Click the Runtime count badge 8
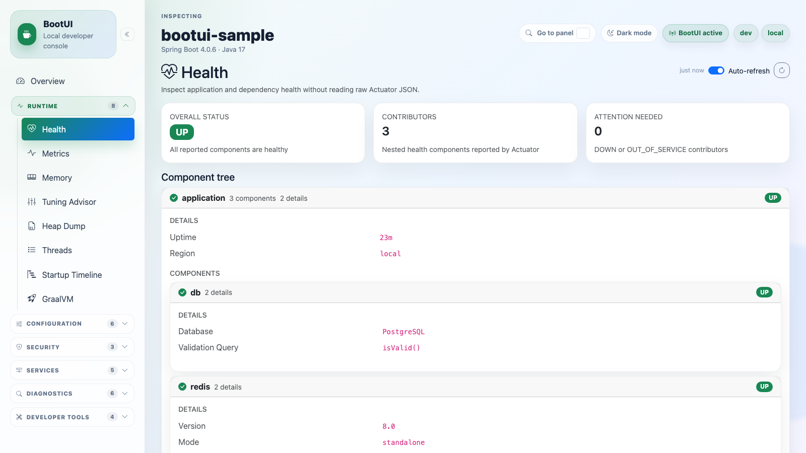 (x=113, y=106)
